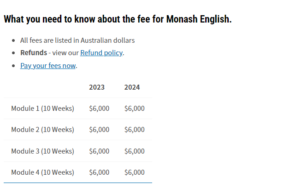Click the 2023 fee for Module 4

point(99,172)
